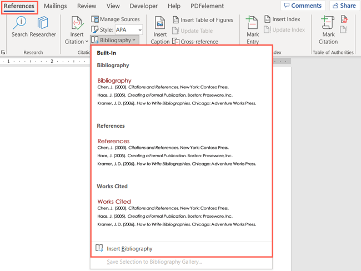Open the Comments pane button
This screenshot has width=361, height=271.
pos(303,6)
